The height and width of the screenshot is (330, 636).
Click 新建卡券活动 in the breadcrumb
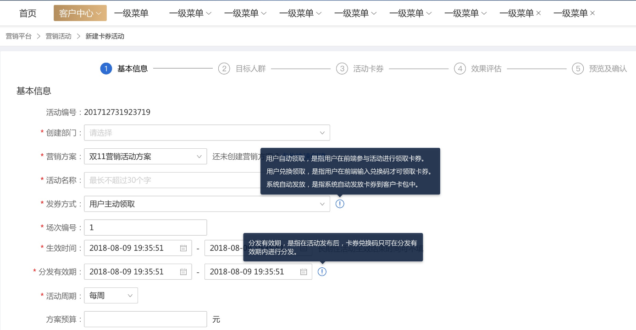[105, 36]
